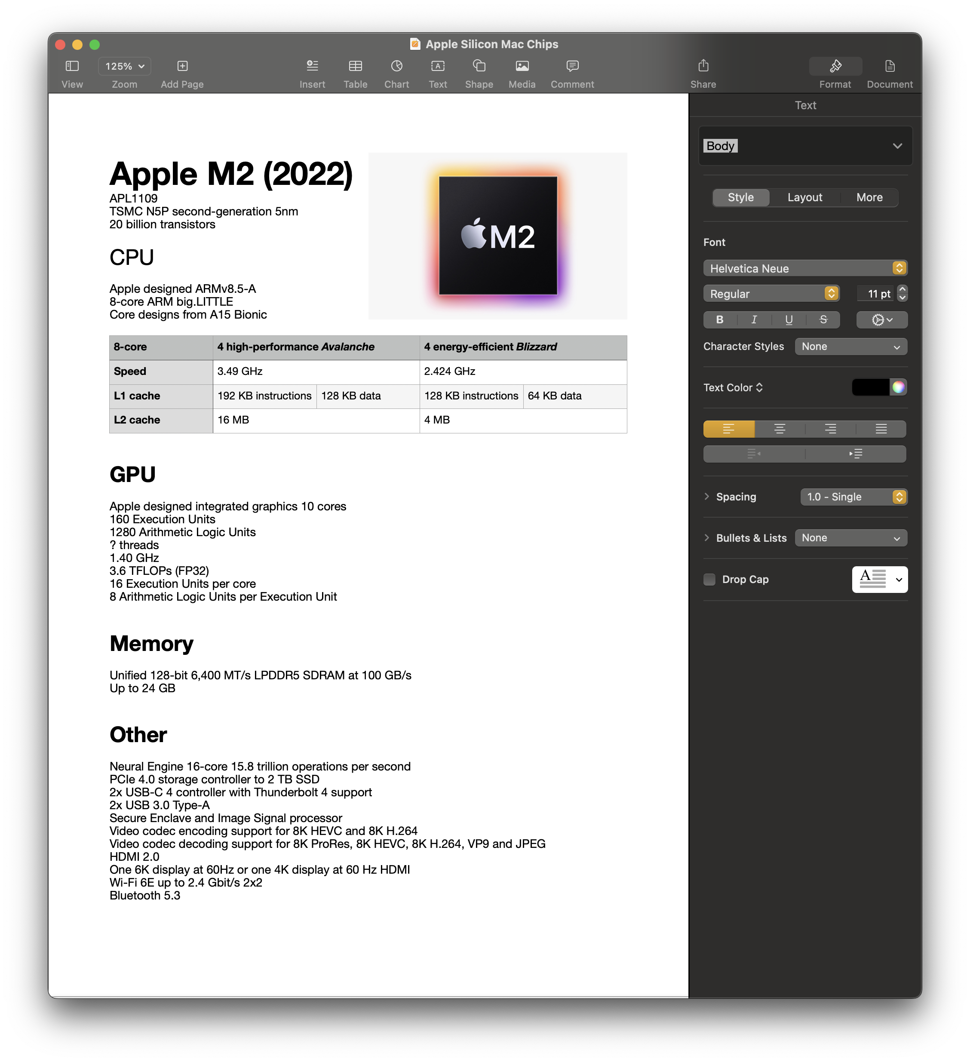Apply underline formatting
The width and height of the screenshot is (970, 1062).
788,320
